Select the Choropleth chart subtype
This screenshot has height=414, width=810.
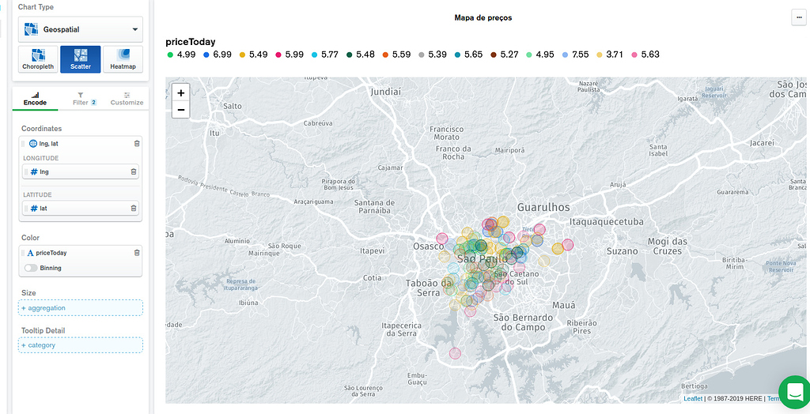click(38, 59)
